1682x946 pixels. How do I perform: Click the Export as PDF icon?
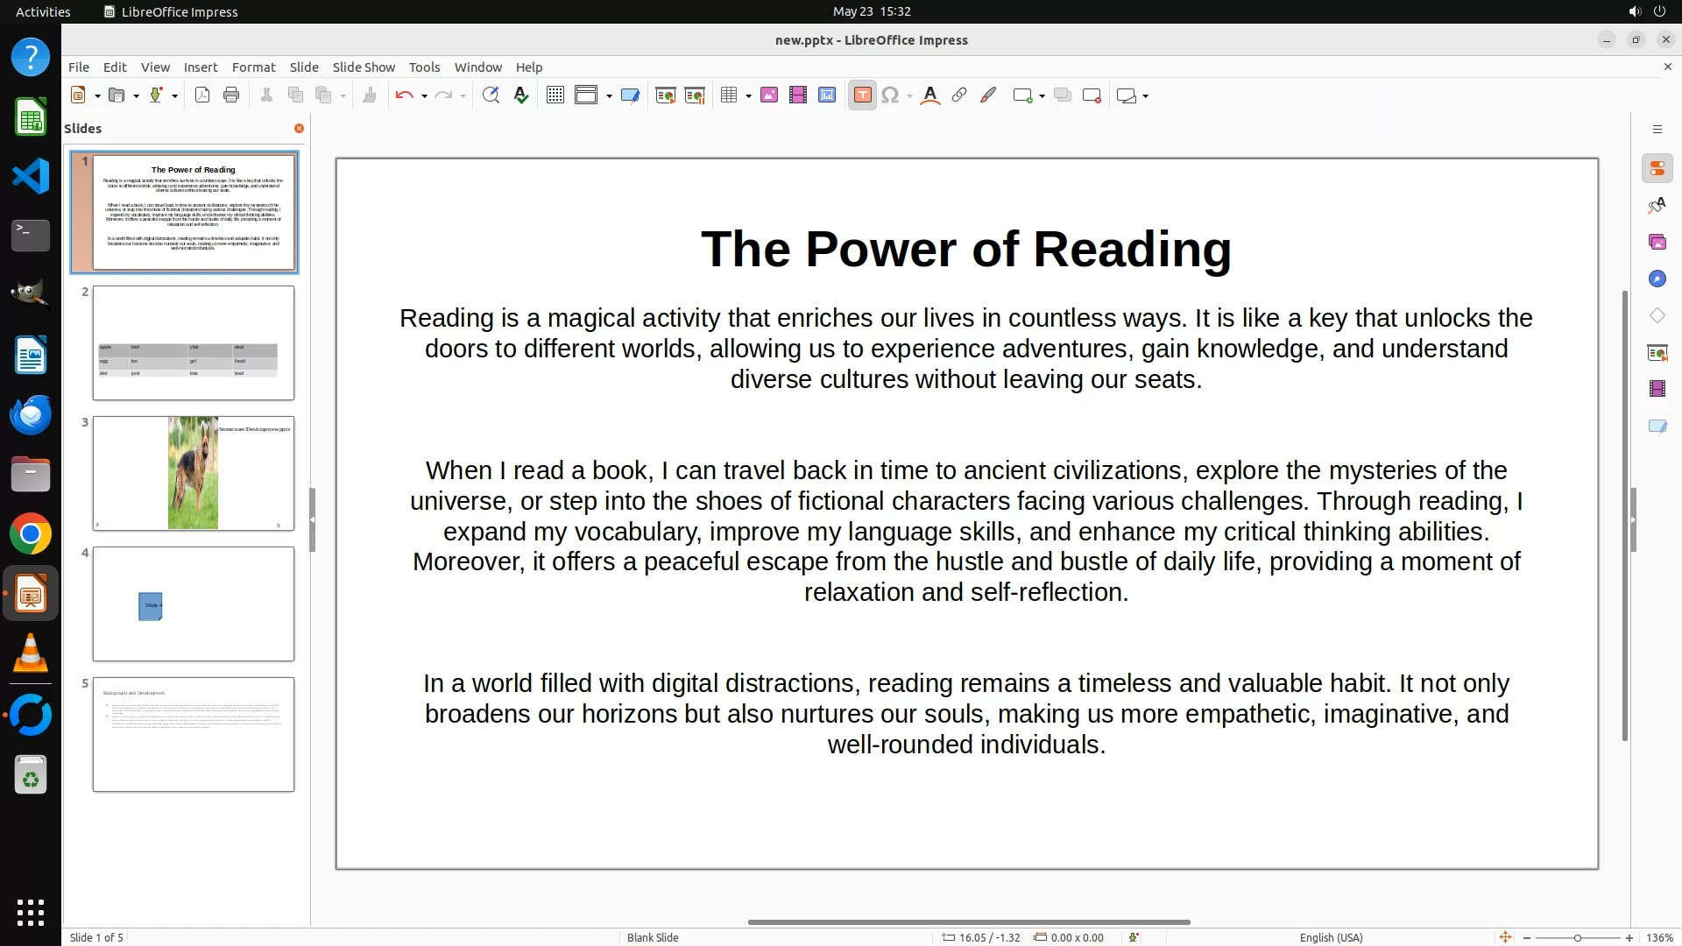click(202, 95)
